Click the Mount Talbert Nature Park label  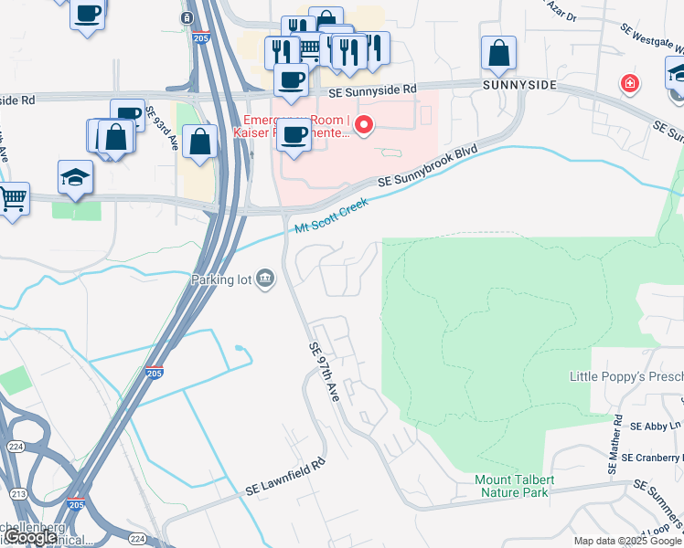tap(514, 486)
